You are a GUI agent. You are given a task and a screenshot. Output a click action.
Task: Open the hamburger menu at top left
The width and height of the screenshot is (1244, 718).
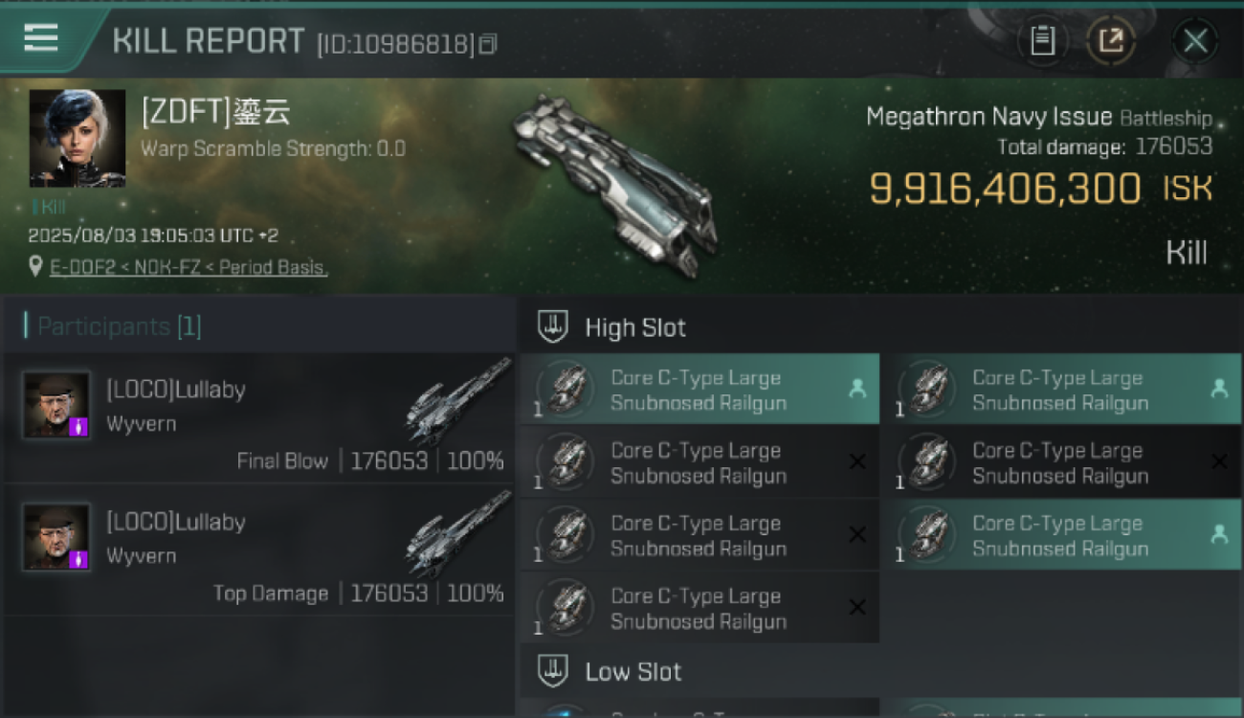coord(41,38)
